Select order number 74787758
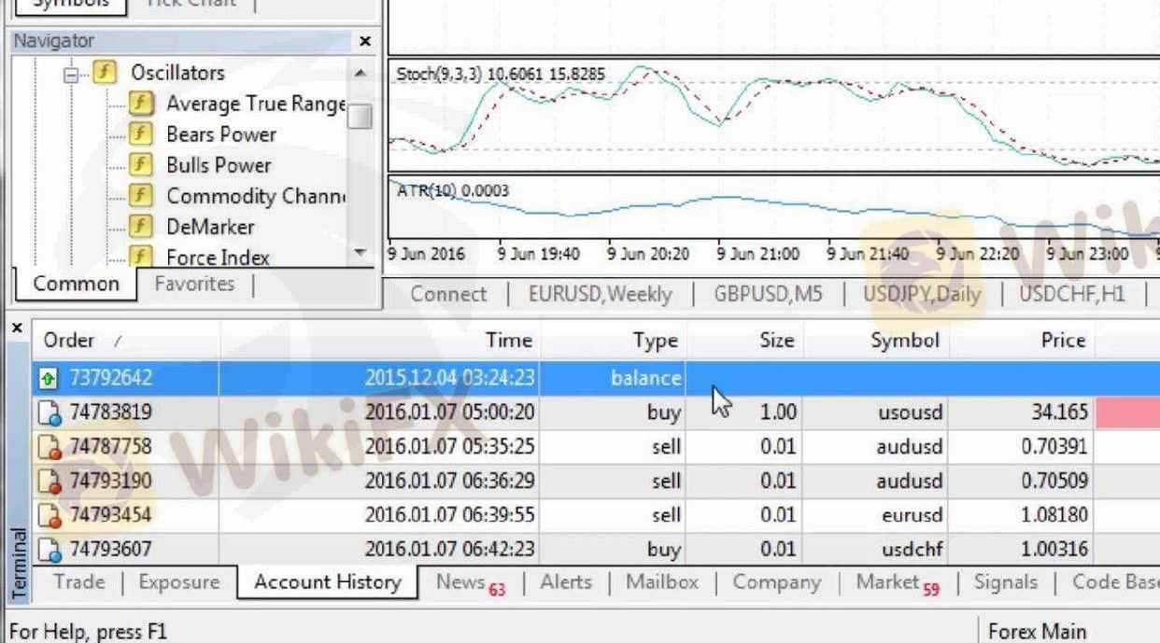The height and width of the screenshot is (643, 1160). click(110, 446)
